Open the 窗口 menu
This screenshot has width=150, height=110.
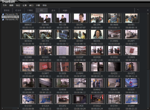(31, 5)
